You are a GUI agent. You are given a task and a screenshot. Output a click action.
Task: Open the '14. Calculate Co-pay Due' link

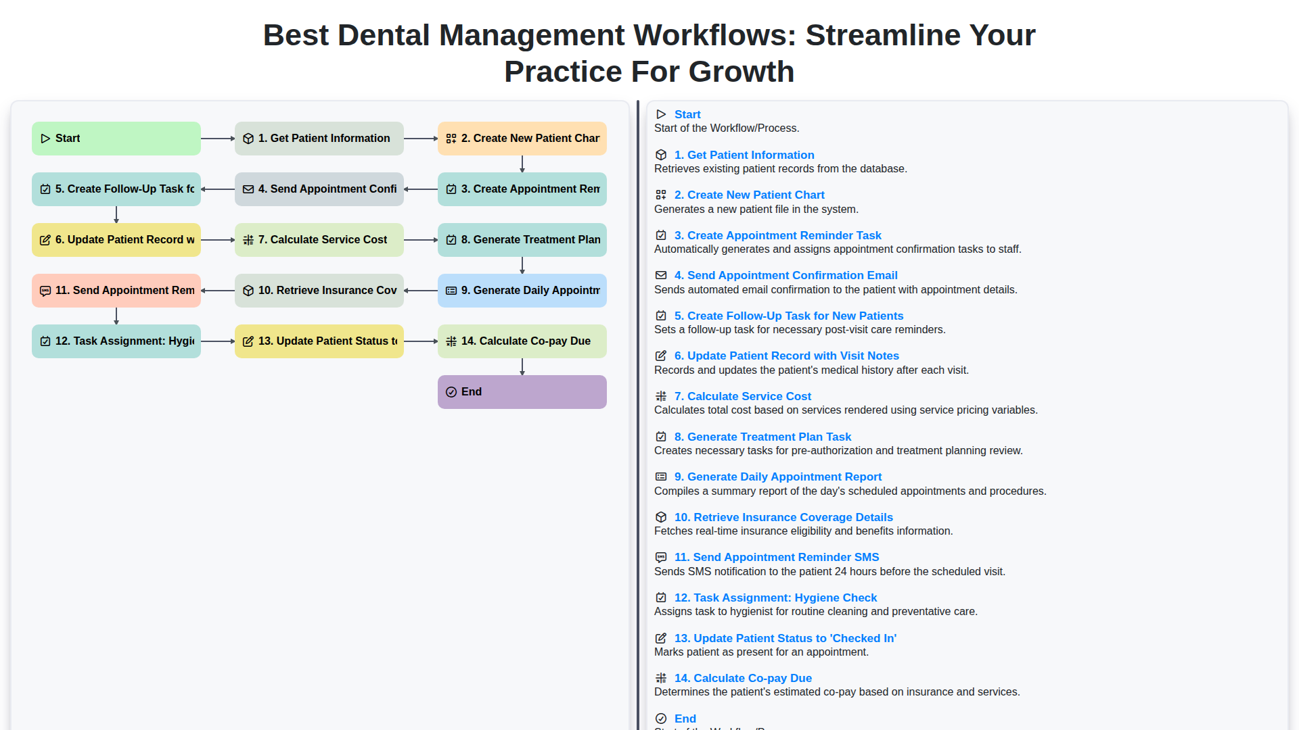[742, 678]
